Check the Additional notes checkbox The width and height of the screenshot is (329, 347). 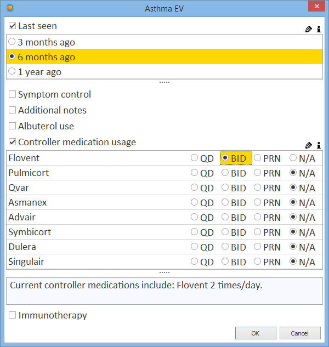pos(12,110)
